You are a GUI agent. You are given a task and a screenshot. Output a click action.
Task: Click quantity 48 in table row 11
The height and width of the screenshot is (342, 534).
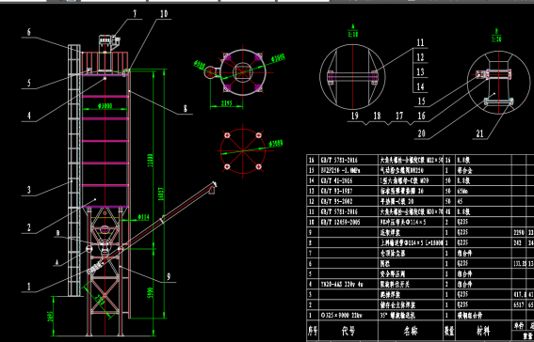click(448, 212)
